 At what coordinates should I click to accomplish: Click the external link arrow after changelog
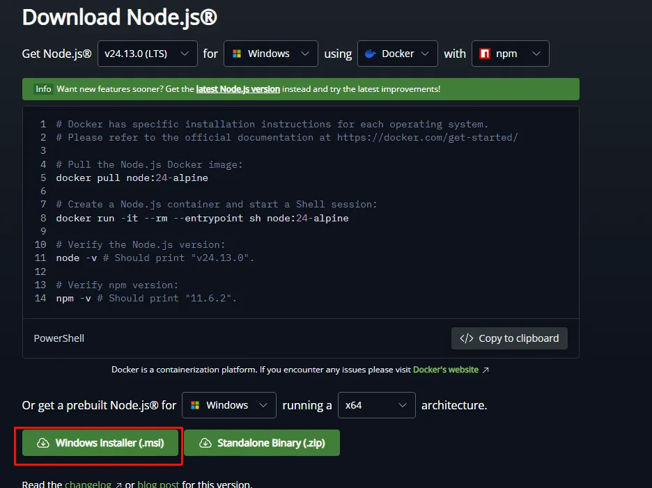pyautogui.click(x=118, y=485)
